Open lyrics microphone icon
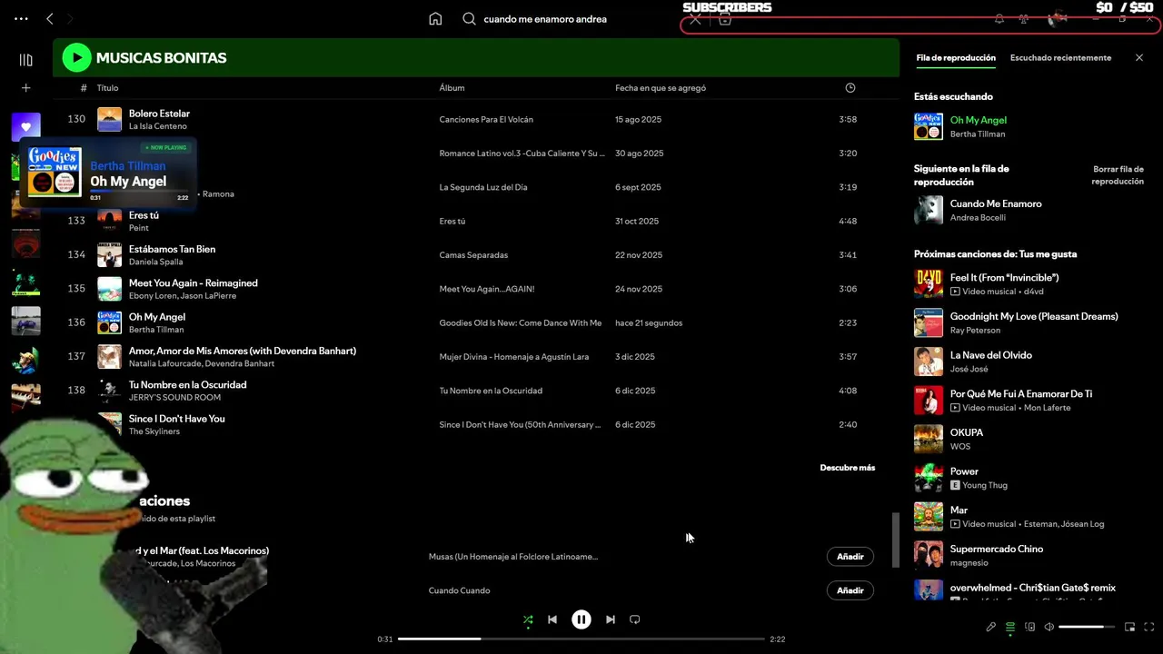The height and width of the screenshot is (654, 1163). 991,627
